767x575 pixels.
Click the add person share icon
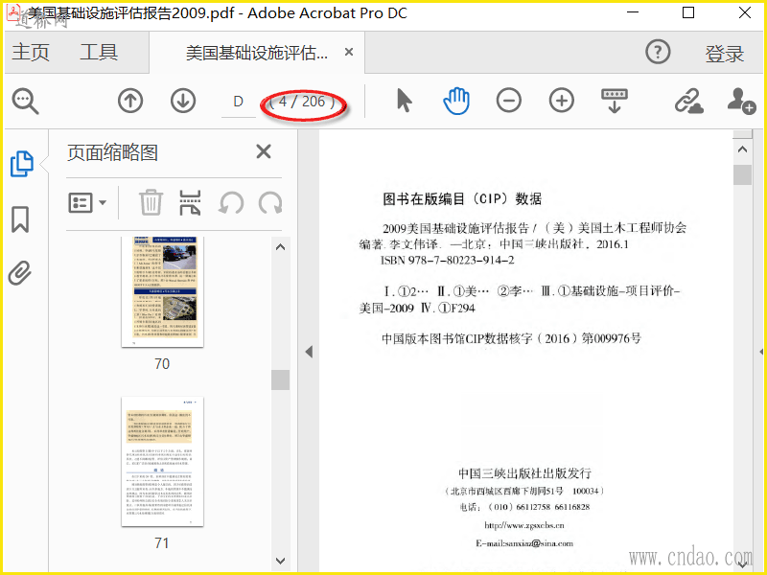pos(741,101)
